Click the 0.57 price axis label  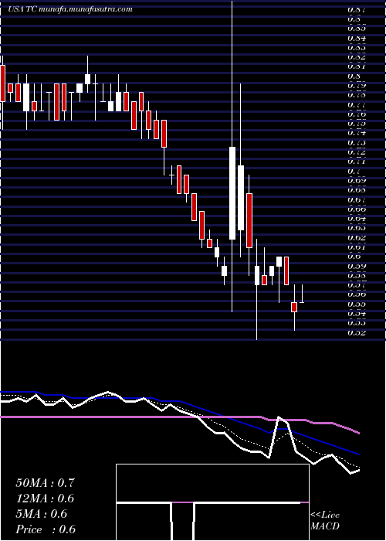pos(356,285)
